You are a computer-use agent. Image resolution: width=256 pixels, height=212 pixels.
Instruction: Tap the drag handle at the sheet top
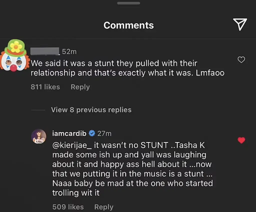pyautogui.click(x=128, y=3)
